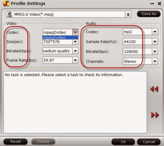
Task: Open the audio Codec mp2 dropdown
Action: (x=155, y=32)
